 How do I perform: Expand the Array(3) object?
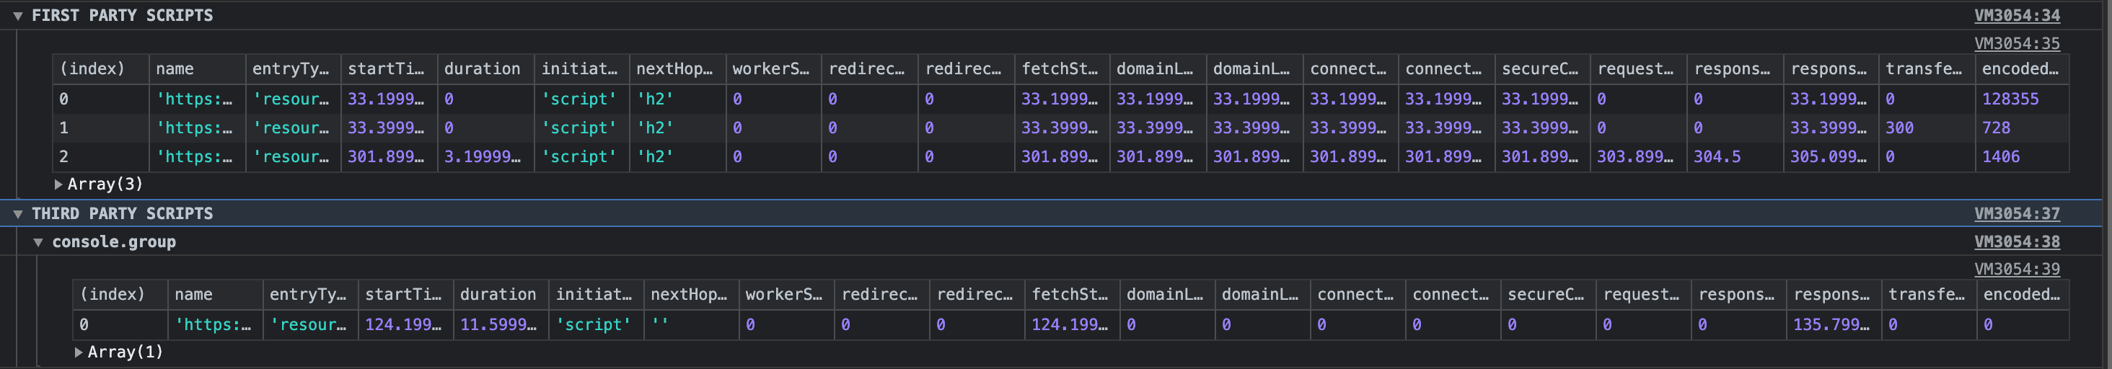(x=58, y=184)
